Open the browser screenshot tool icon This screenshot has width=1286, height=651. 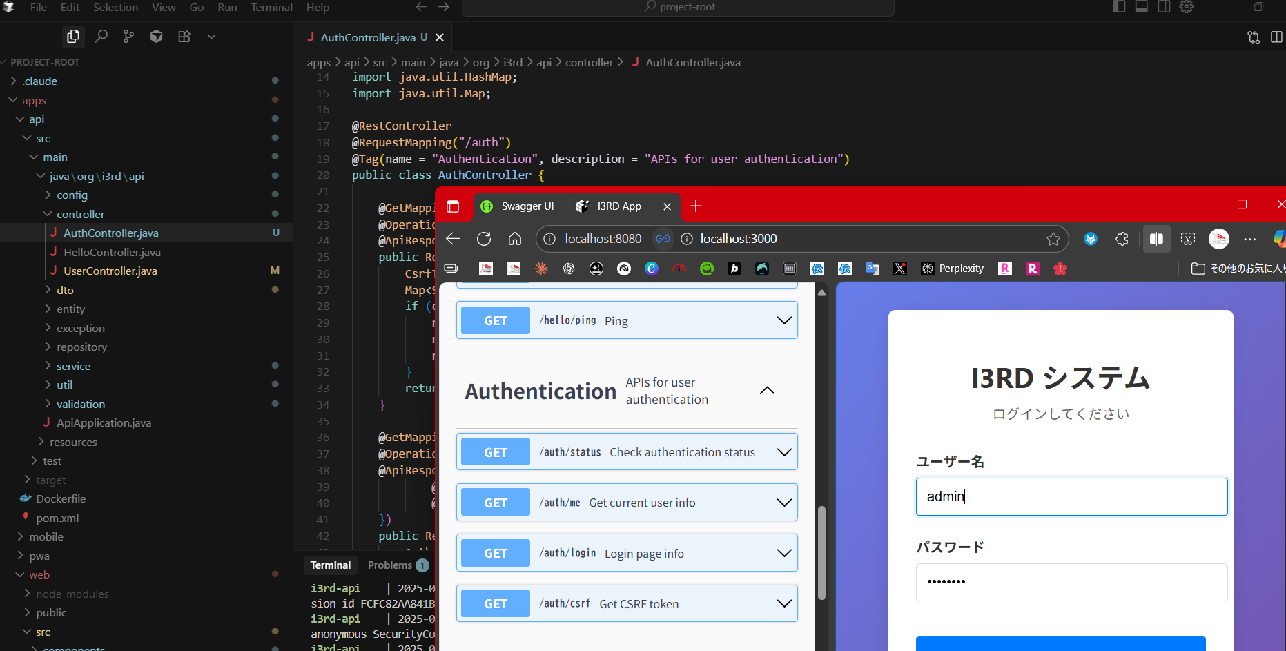(1188, 239)
